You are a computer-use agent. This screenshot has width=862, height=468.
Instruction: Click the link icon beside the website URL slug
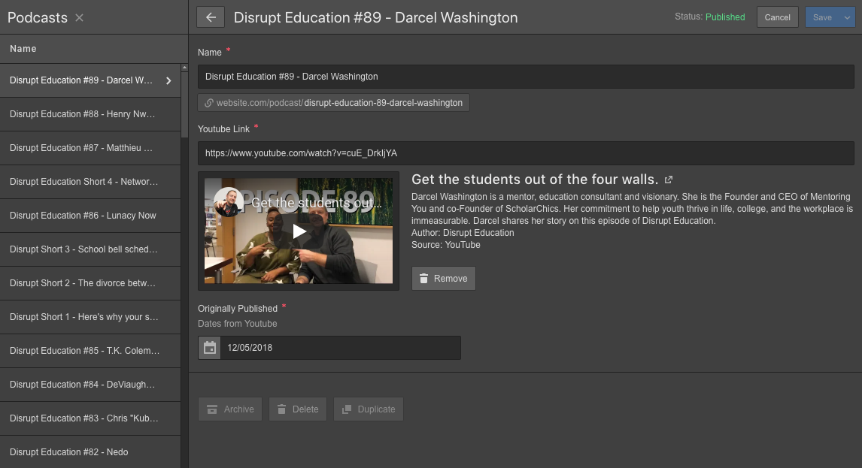(209, 103)
